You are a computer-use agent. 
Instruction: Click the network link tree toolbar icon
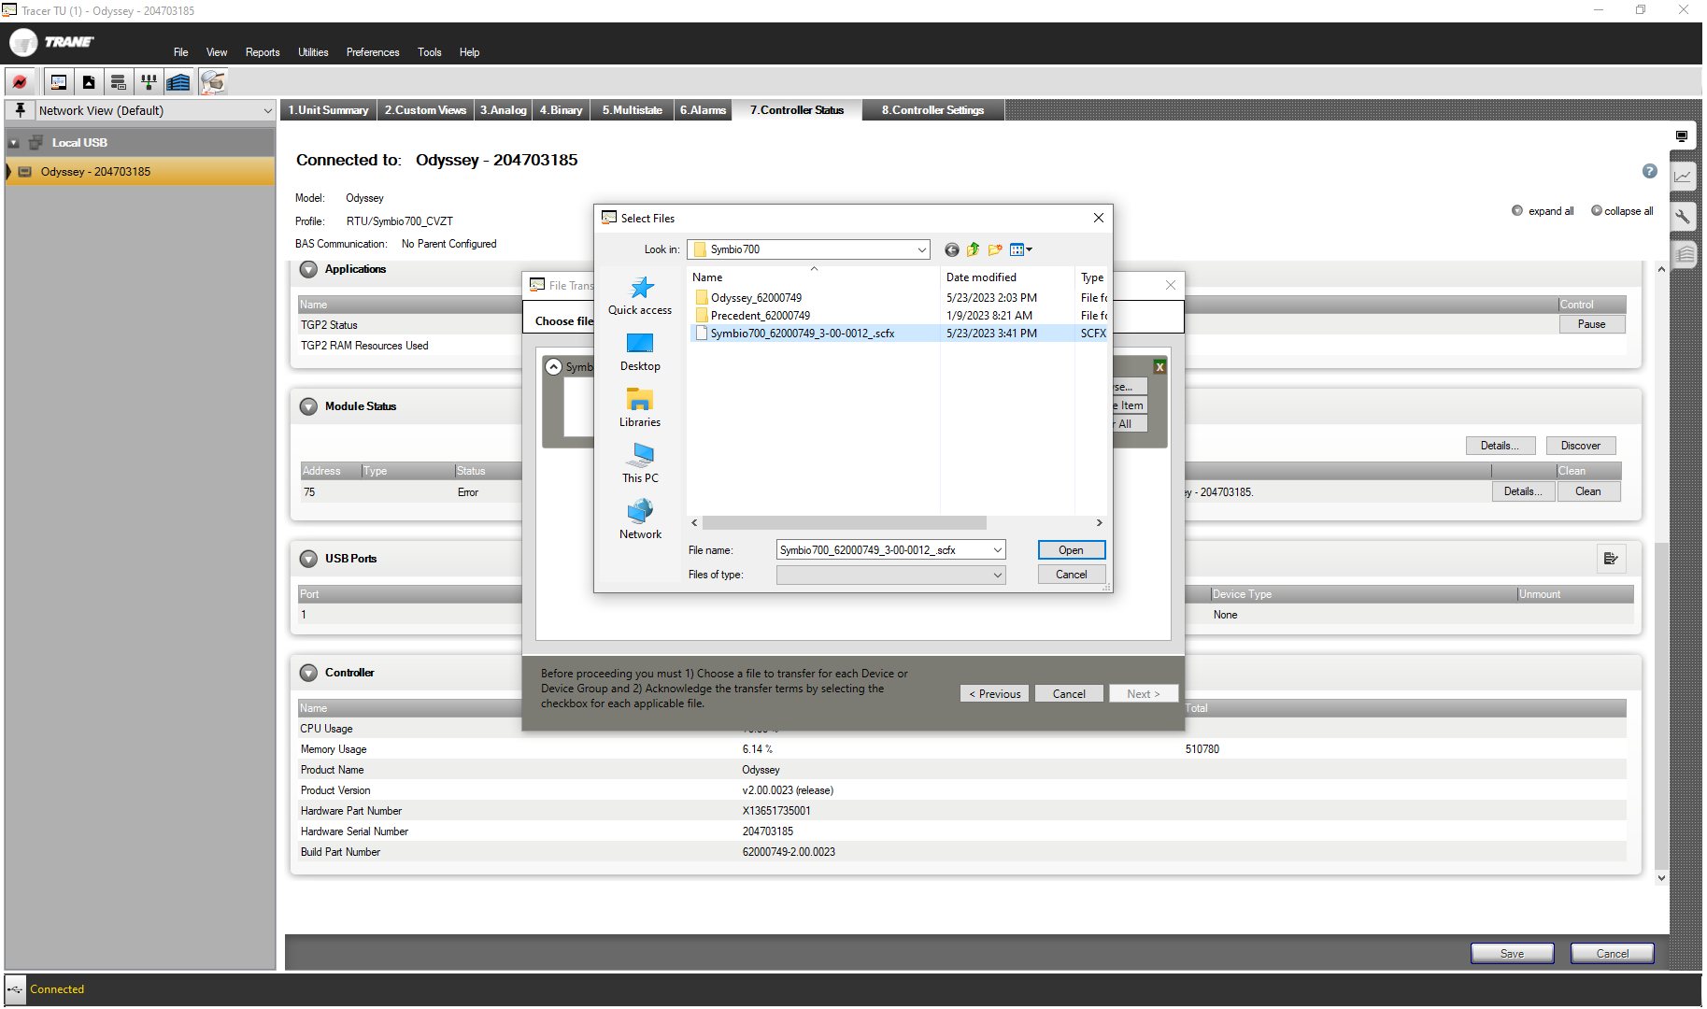click(x=148, y=82)
